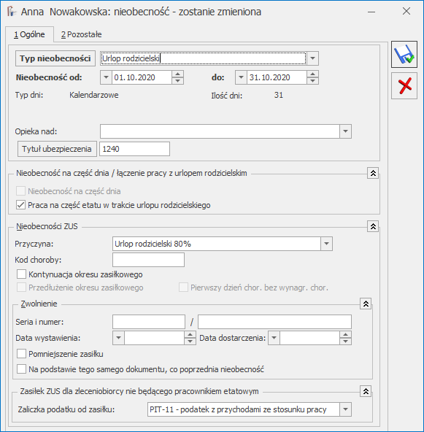Open calendar for Data wystawienia
424x432 pixels.
[x=118, y=338]
